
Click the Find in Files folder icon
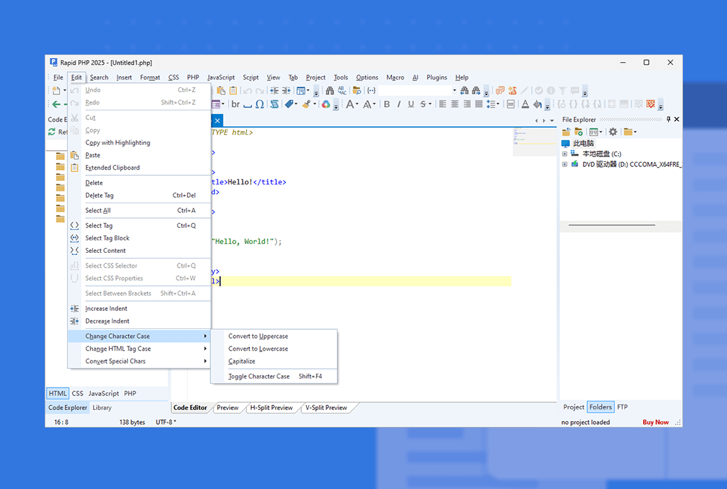pos(357,90)
